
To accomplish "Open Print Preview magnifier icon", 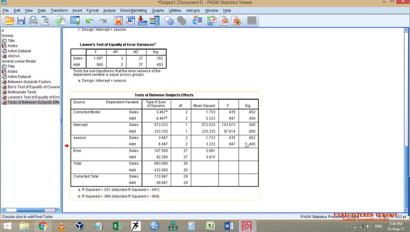I will [45, 20].
